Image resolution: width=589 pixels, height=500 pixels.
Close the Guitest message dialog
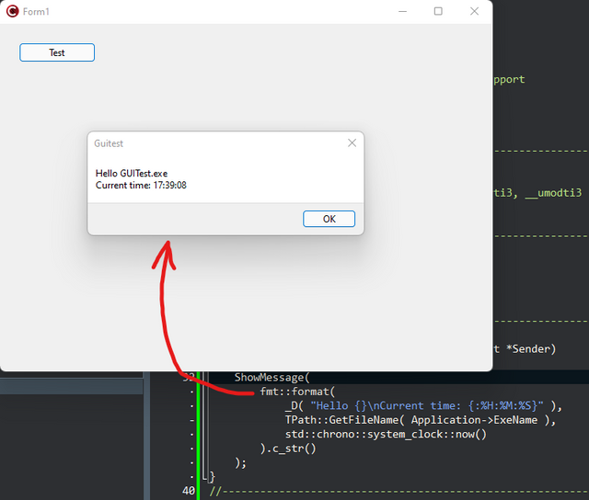(352, 142)
